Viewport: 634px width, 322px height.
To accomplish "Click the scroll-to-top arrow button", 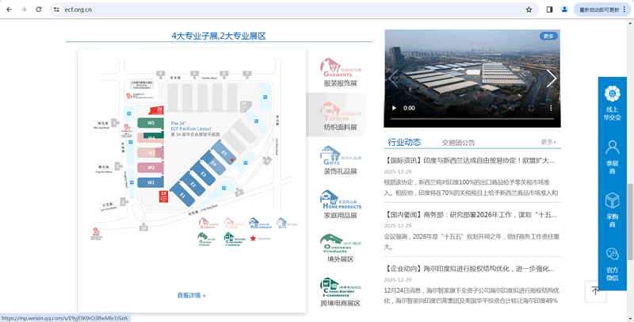I will (595, 291).
